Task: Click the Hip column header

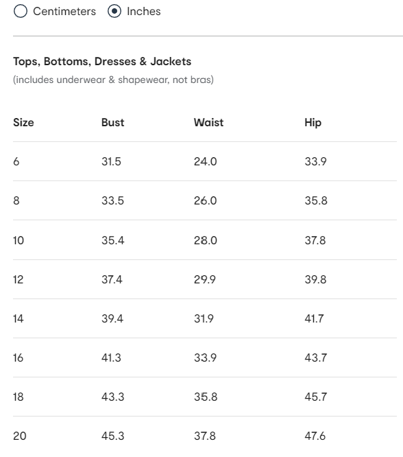Action: [x=313, y=123]
